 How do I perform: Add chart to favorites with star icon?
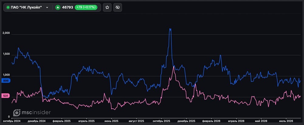click(107, 7)
